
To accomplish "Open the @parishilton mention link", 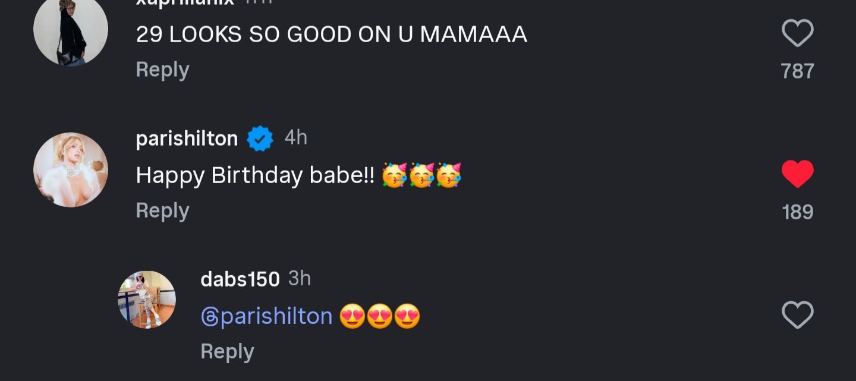I will coord(266,316).
